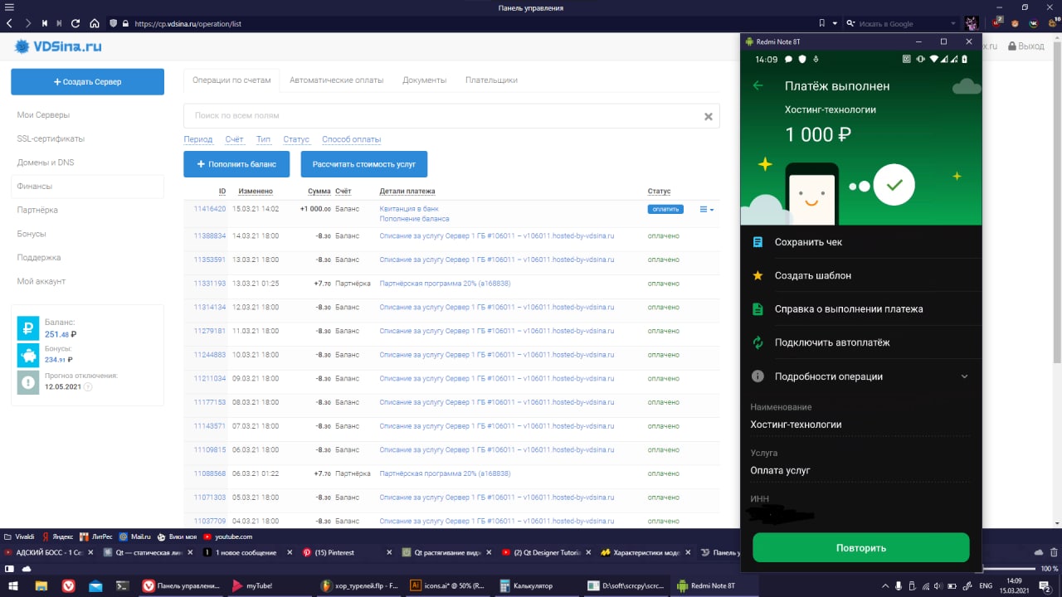Click Рассчитать стоимость услуг button
The height and width of the screenshot is (597, 1062).
364,164
